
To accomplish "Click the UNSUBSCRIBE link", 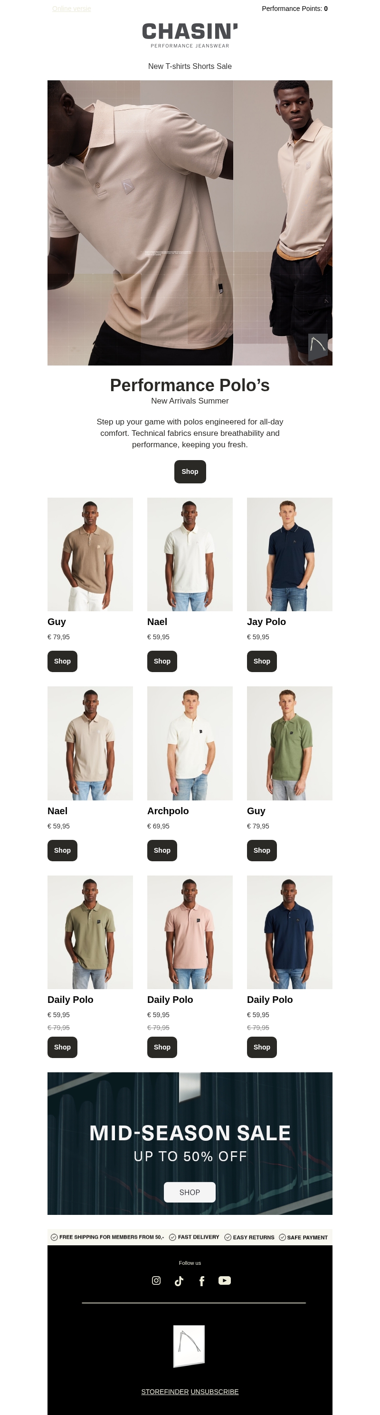I will pyautogui.click(x=215, y=1391).
